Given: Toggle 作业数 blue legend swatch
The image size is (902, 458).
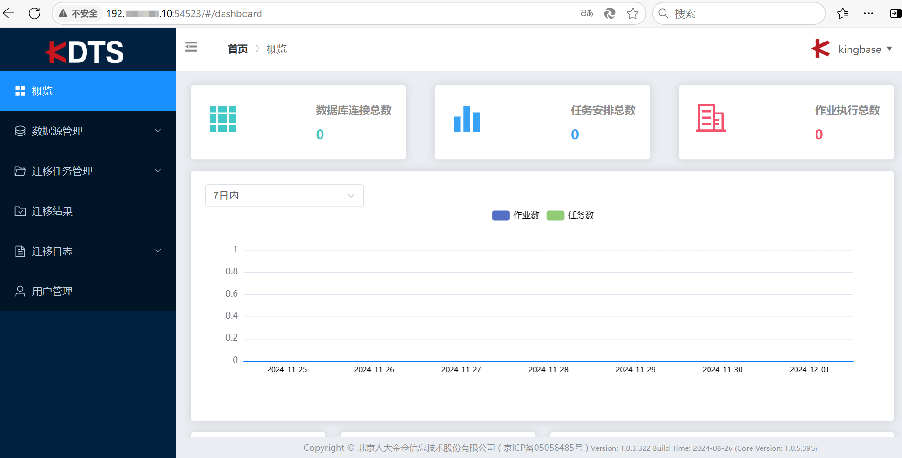Looking at the screenshot, I should coord(501,216).
